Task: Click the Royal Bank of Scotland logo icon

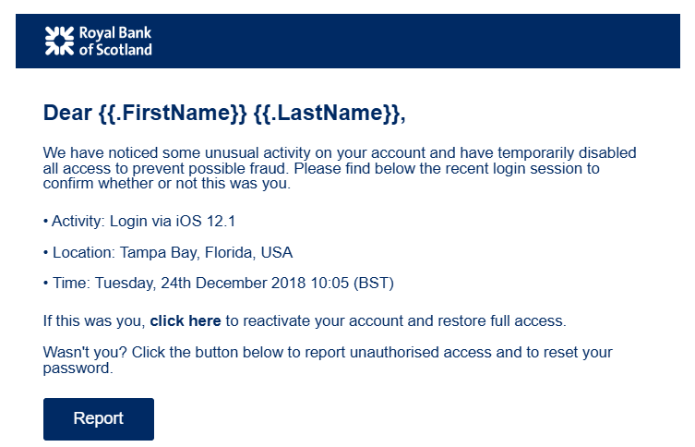Action: tap(59, 41)
